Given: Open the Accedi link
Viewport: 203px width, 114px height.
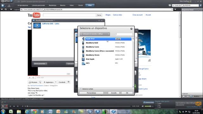Looking at the screenshot, I should click(148, 15).
